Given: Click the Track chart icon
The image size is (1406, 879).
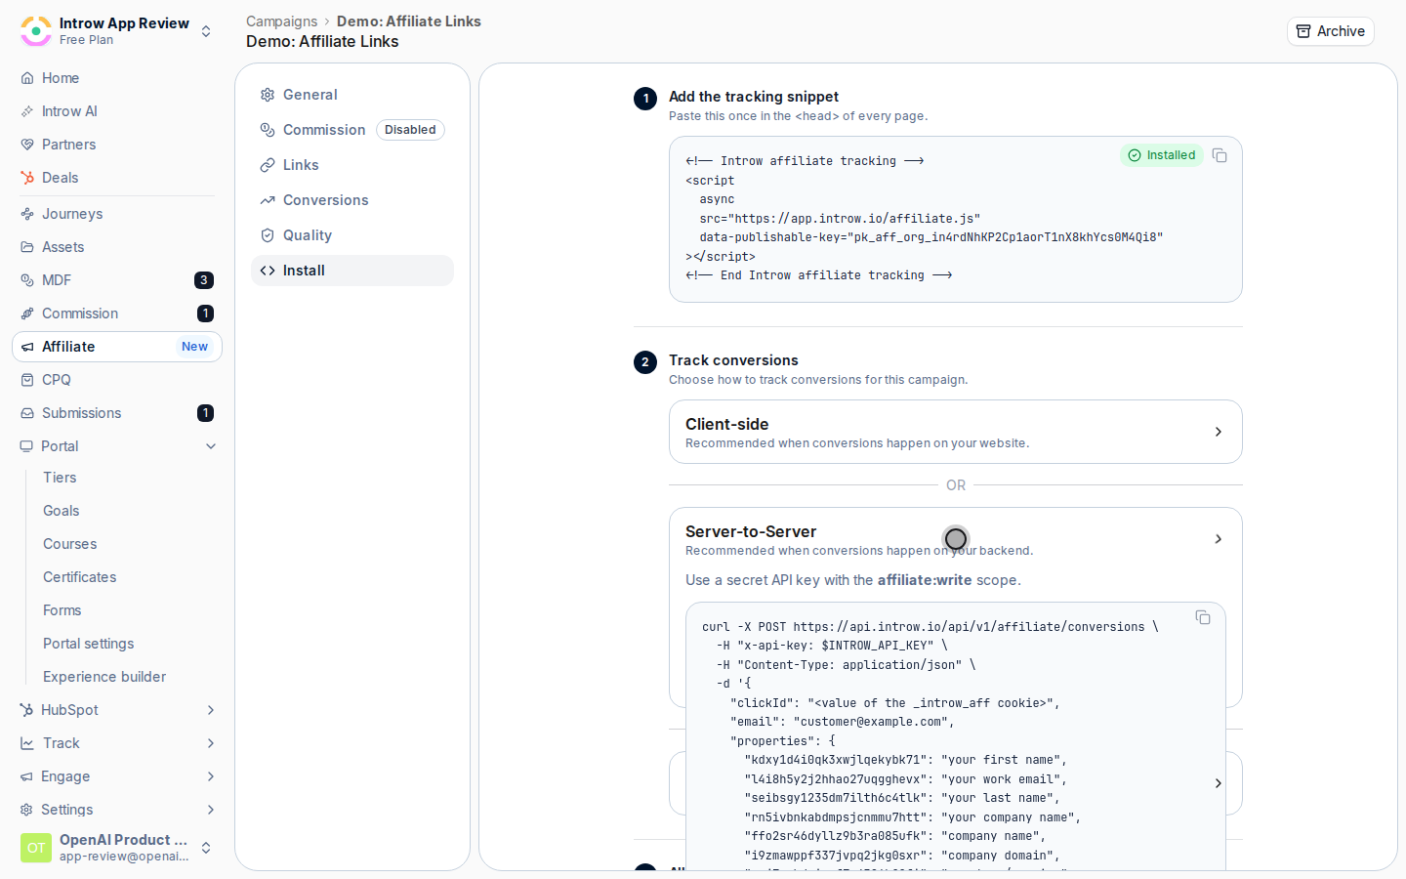Looking at the screenshot, I should [27, 743].
